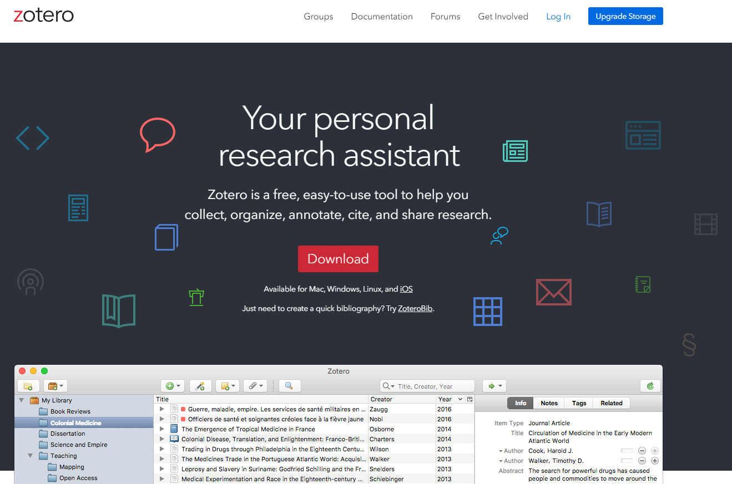Click the My Library icon
The height and width of the screenshot is (484, 732).
pos(34,400)
